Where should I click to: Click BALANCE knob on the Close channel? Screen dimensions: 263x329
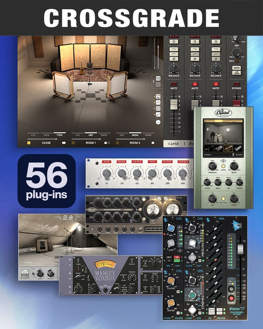pos(174,69)
